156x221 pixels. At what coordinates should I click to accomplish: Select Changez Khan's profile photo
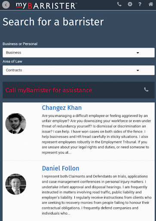[x=16, y=123]
